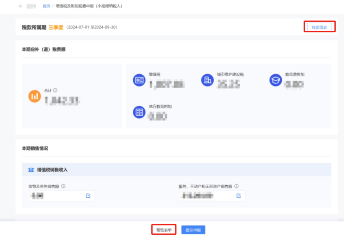The width and height of the screenshot is (344, 240).
Task: Click the back arrow icon next to 返回
Action: tap(21, 6)
